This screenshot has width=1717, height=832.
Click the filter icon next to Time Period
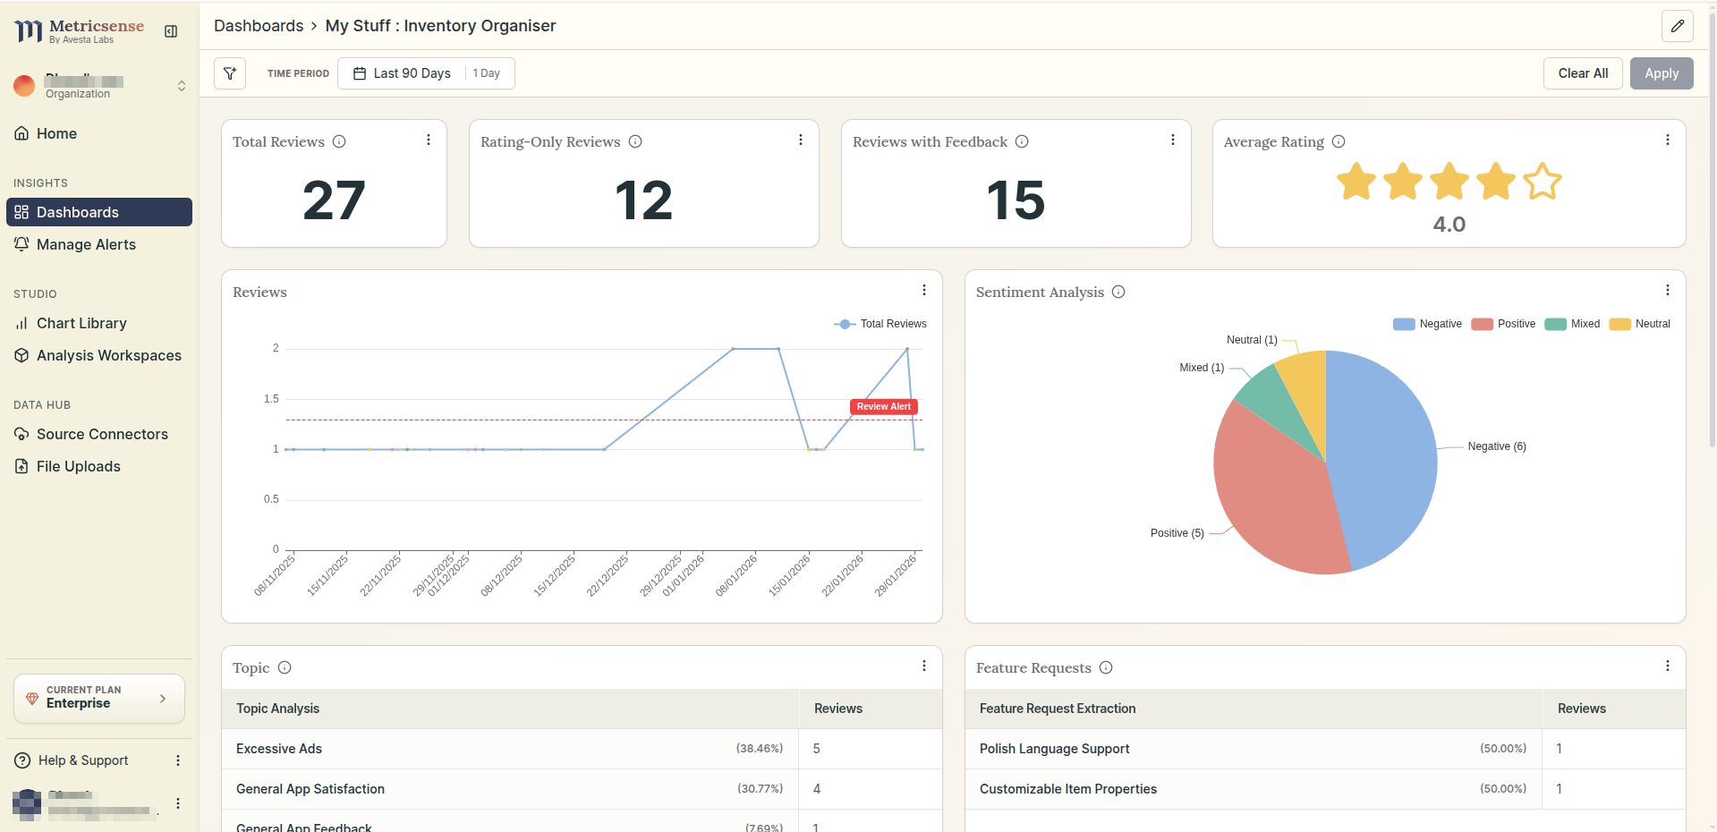(230, 73)
